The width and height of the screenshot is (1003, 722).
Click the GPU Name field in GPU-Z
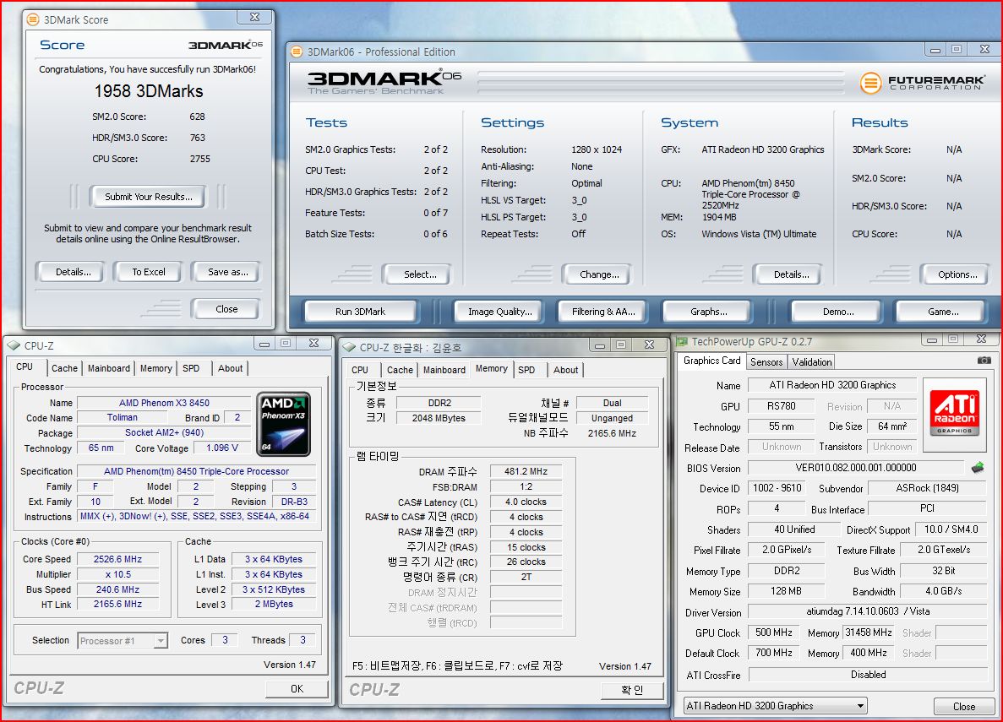(x=832, y=385)
